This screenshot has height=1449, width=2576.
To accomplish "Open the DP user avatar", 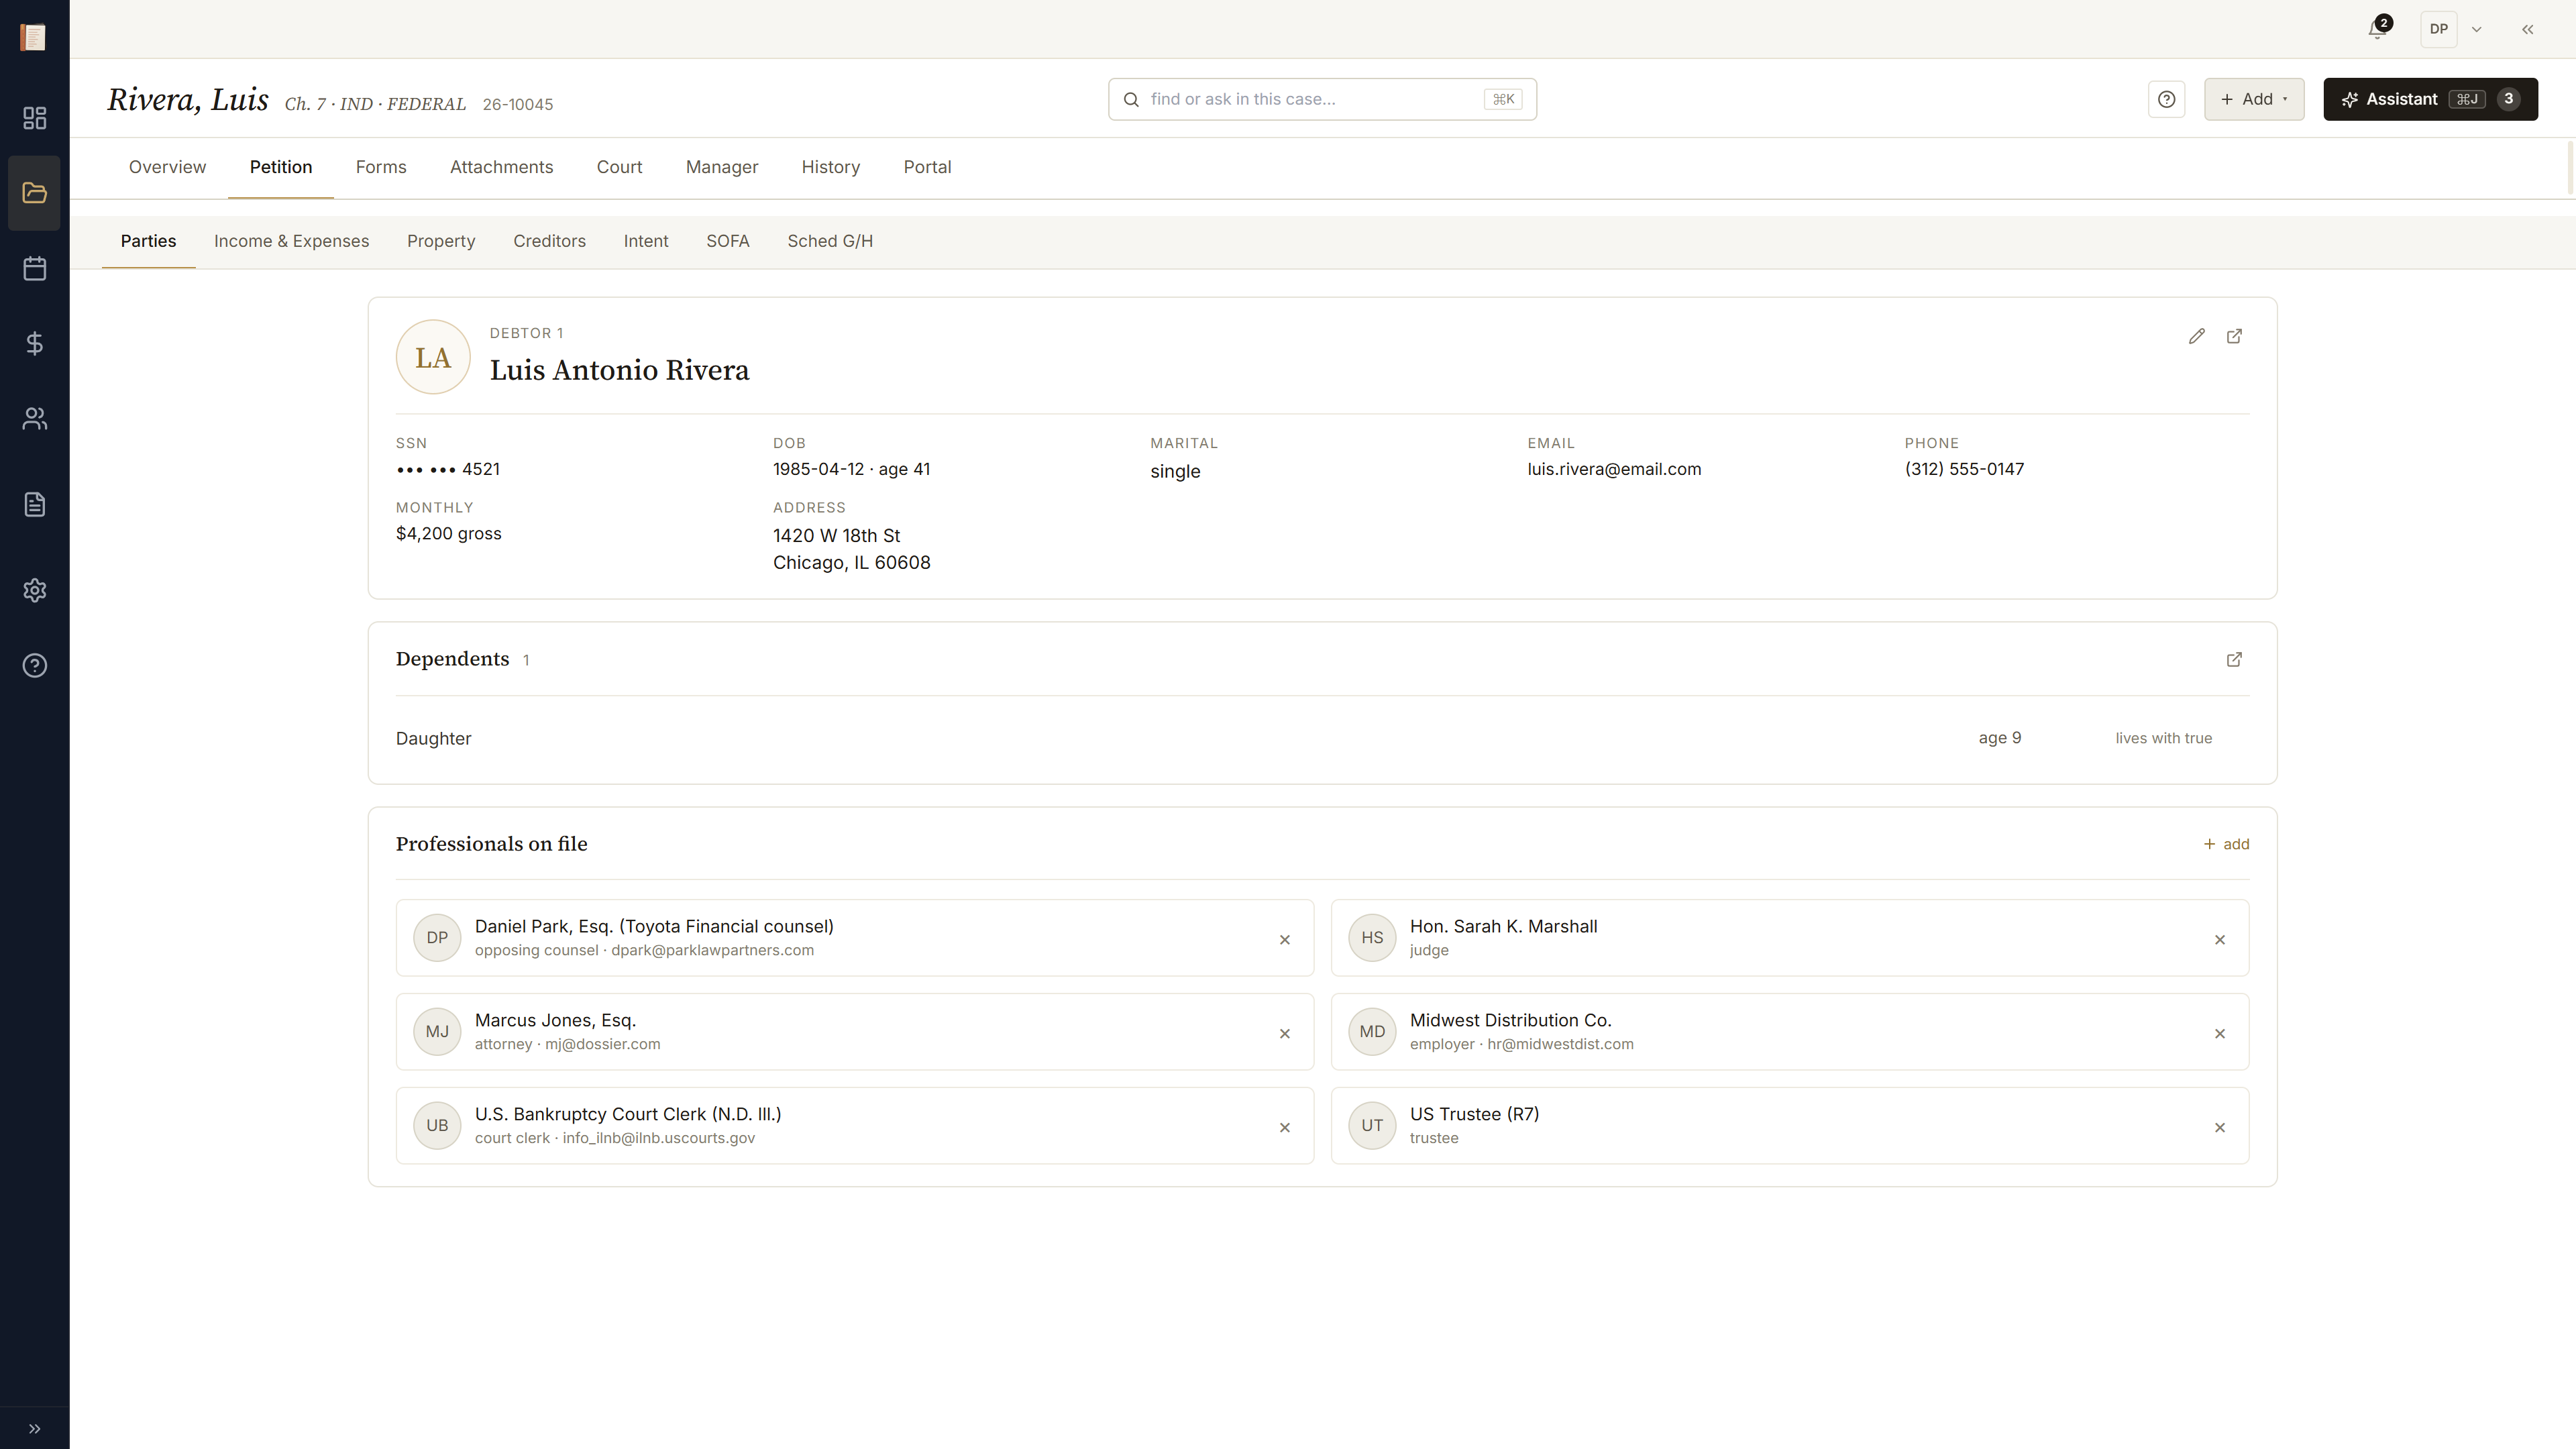I will pyautogui.click(x=2438, y=29).
